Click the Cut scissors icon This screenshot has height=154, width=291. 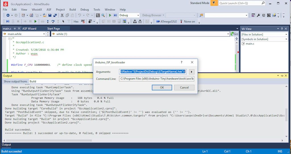pos(62,15)
